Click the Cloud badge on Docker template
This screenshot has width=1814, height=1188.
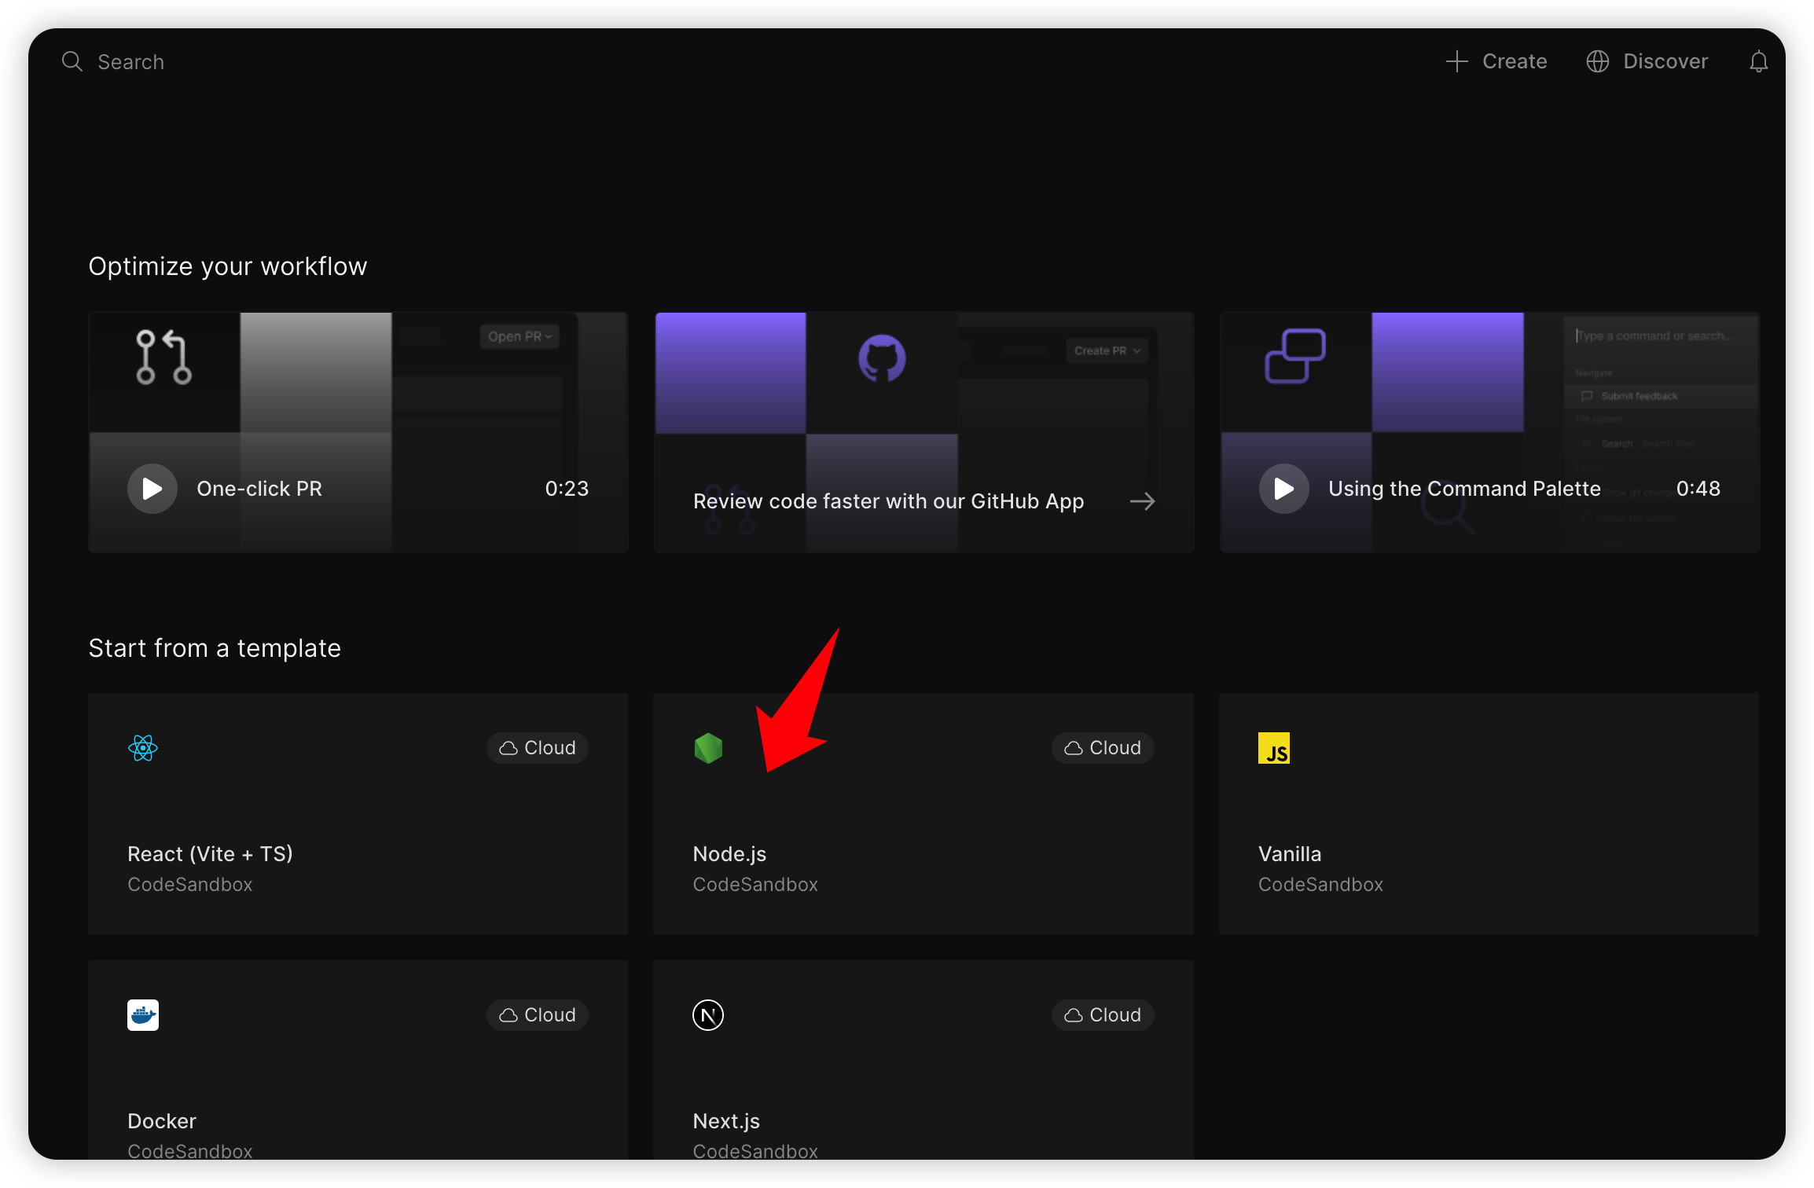[538, 1015]
